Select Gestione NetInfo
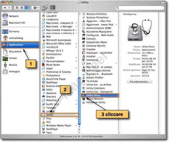Viewport: 169px width, 142px height. click(x=96, y=46)
